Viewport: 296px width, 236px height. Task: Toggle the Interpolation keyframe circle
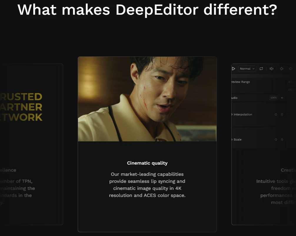276,115
